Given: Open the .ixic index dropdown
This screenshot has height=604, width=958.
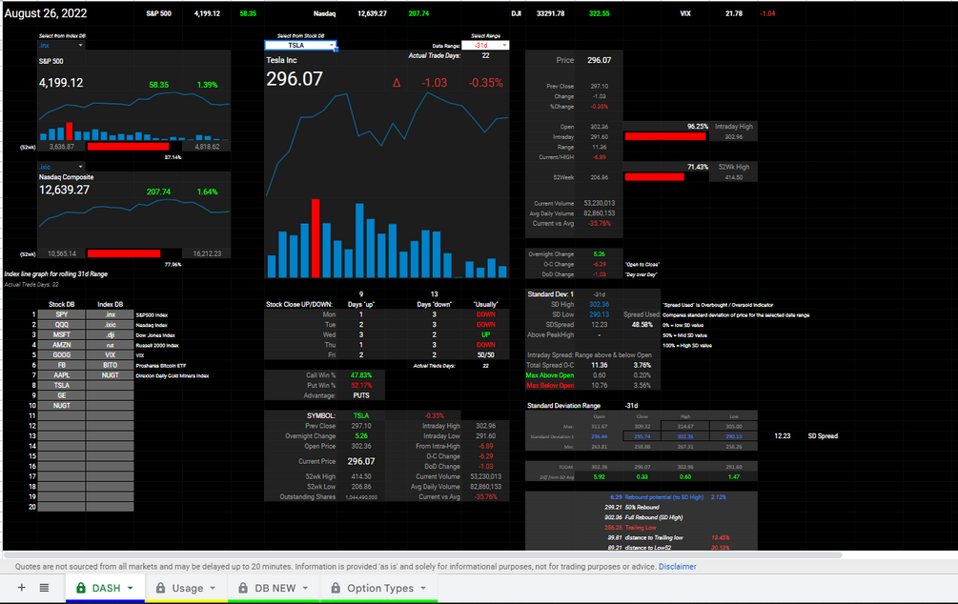Looking at the screenshot, I should (x=80, y=167).
